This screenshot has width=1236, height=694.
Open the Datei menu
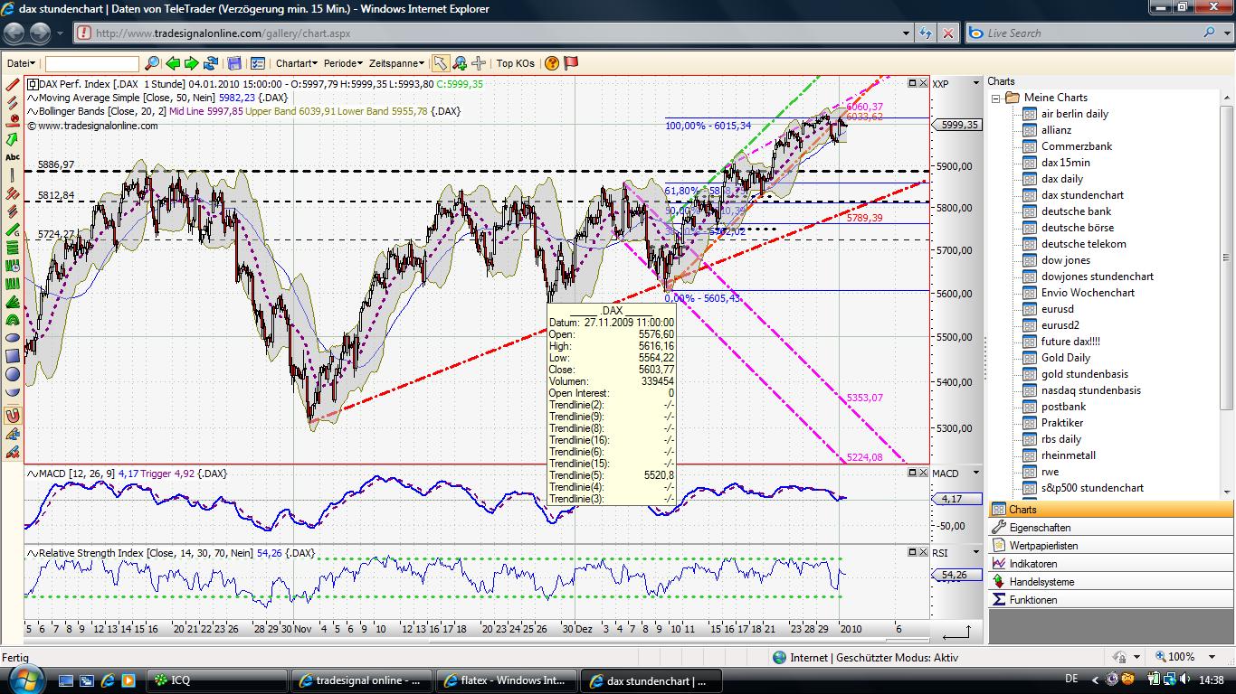(21, 63)
